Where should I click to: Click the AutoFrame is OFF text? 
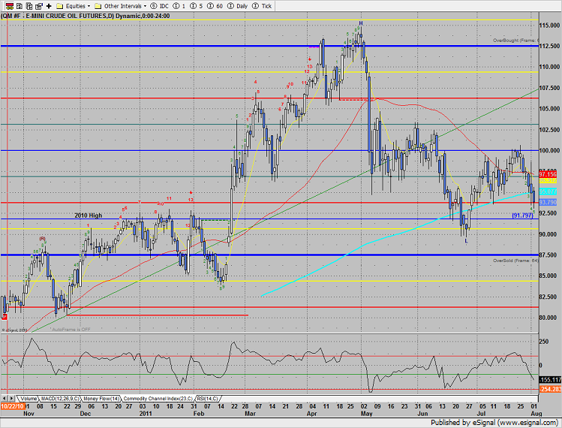71,330
